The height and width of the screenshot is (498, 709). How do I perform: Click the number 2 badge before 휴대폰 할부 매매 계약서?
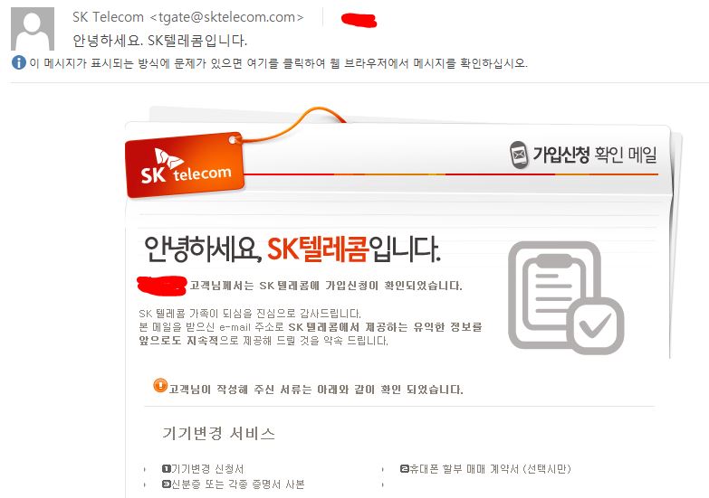tap(404, 469)
